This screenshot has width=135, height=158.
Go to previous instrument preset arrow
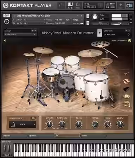click(78, 16)
